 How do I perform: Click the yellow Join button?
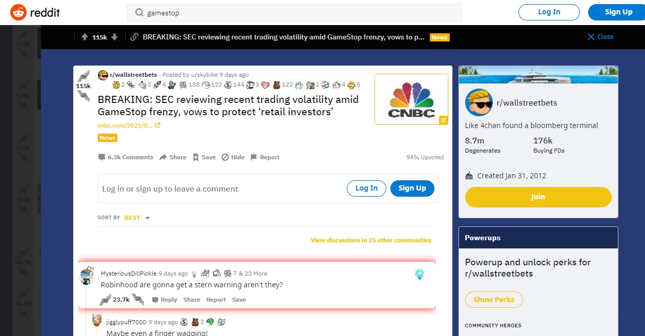(x=538, y=197)
